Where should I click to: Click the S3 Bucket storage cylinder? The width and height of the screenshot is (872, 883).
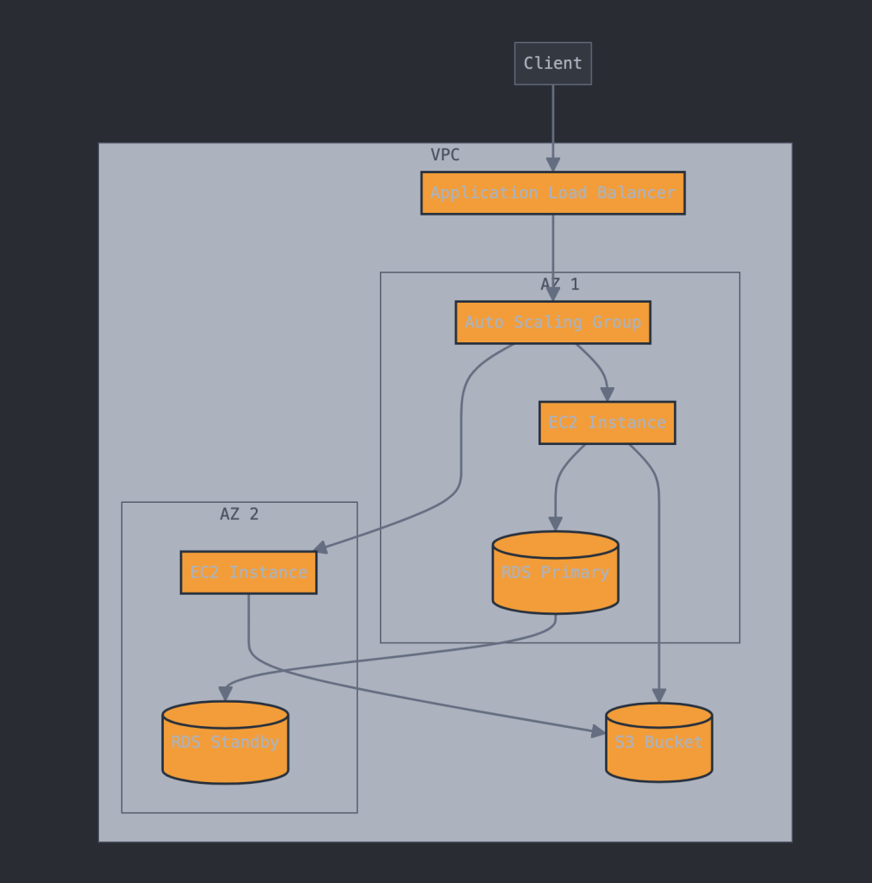(x=658, y=742)
